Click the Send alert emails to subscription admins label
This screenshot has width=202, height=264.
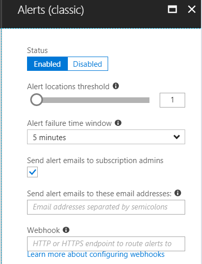[95, 161]
